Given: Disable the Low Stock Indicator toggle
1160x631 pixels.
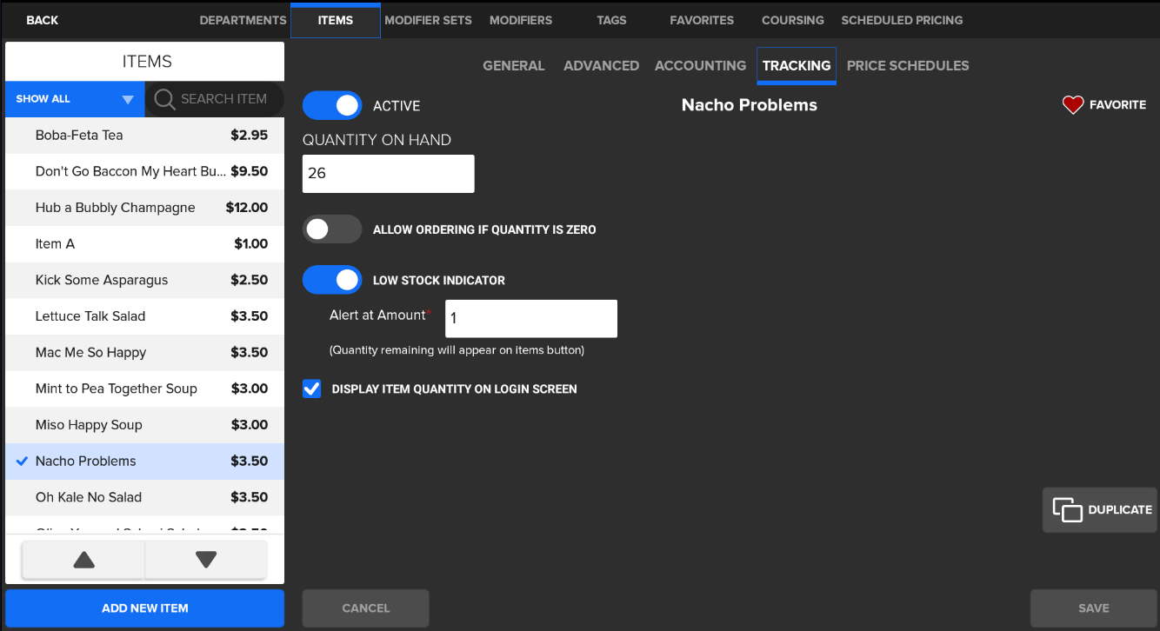Looking at the screenshot, I should (331, 279).
